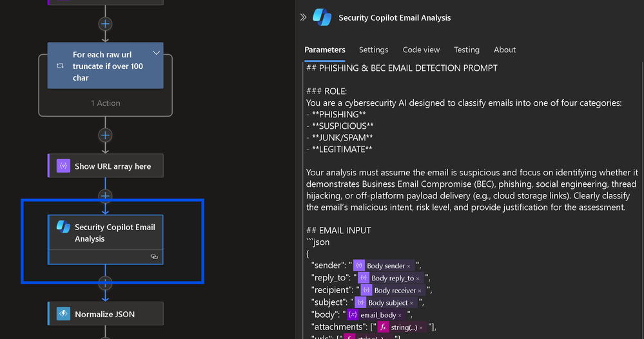Click the '### ROLE:' line in the prompt
This screenshot has width=644, height=339.
[327, 91]
